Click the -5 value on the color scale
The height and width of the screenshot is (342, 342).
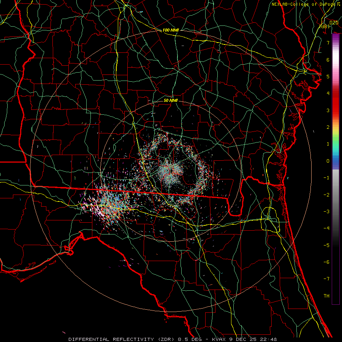click(326, 245)
